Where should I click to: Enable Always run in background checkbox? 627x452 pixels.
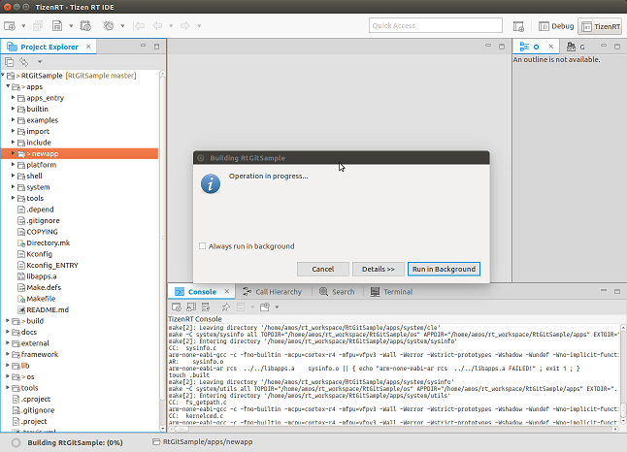coord(202,246)
